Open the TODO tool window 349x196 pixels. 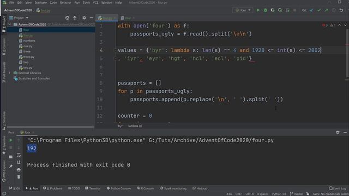pos(74,188)
